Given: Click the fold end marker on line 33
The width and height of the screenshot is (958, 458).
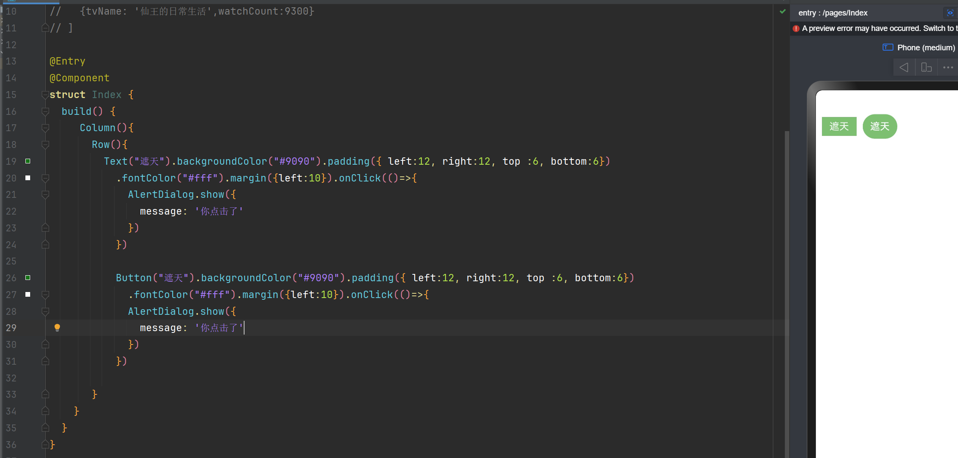Looking at the screenshot, I should [x=45, y=394].
